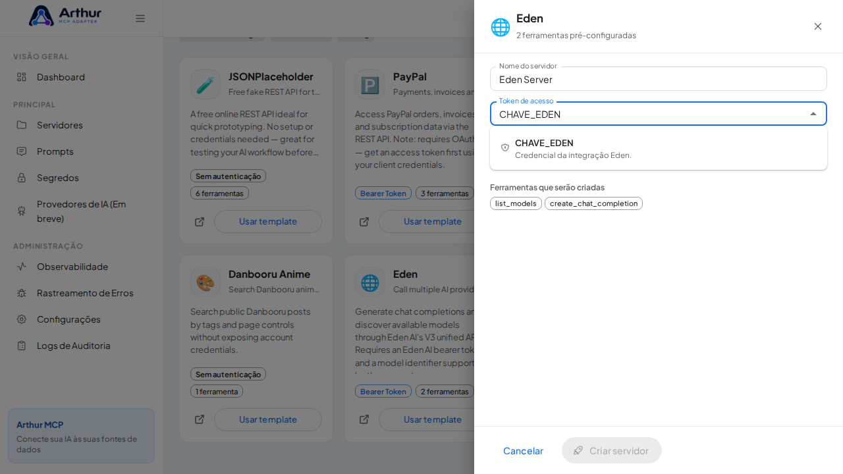Viewport: 843px width, 474px height.
Task: Click 'Credencial da integração Eden.' description
Action: 573,155
